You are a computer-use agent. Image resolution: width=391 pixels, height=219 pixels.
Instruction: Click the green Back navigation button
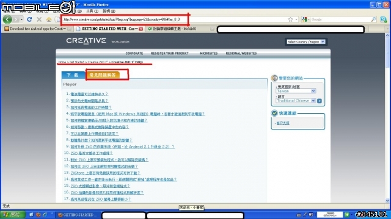[x=7, y=19]
